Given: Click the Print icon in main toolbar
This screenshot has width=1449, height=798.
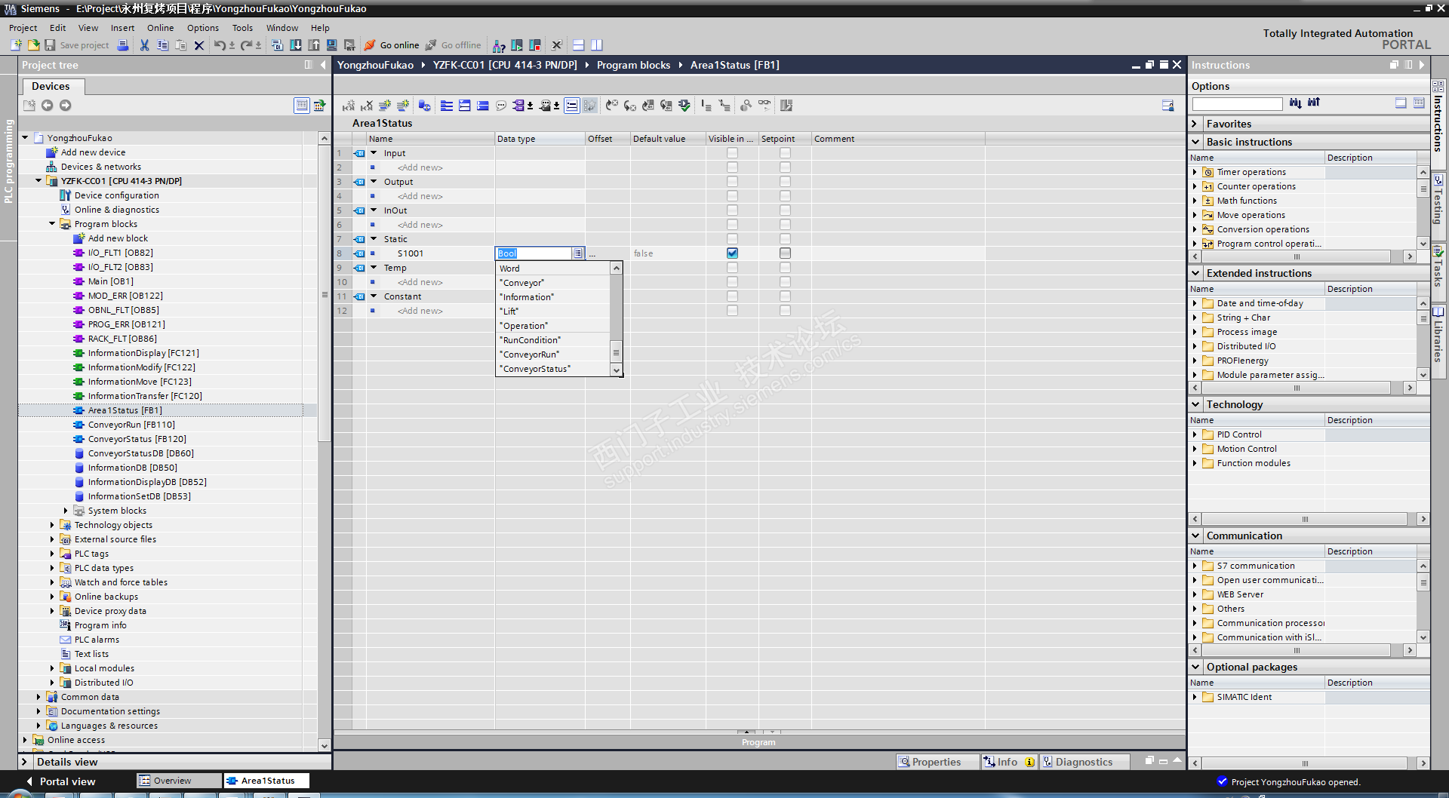Looking at the screenshot, I should tap(123, 45).
